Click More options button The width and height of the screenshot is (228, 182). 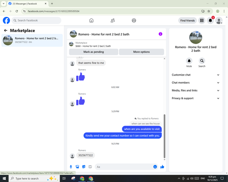tap(141, 52)
